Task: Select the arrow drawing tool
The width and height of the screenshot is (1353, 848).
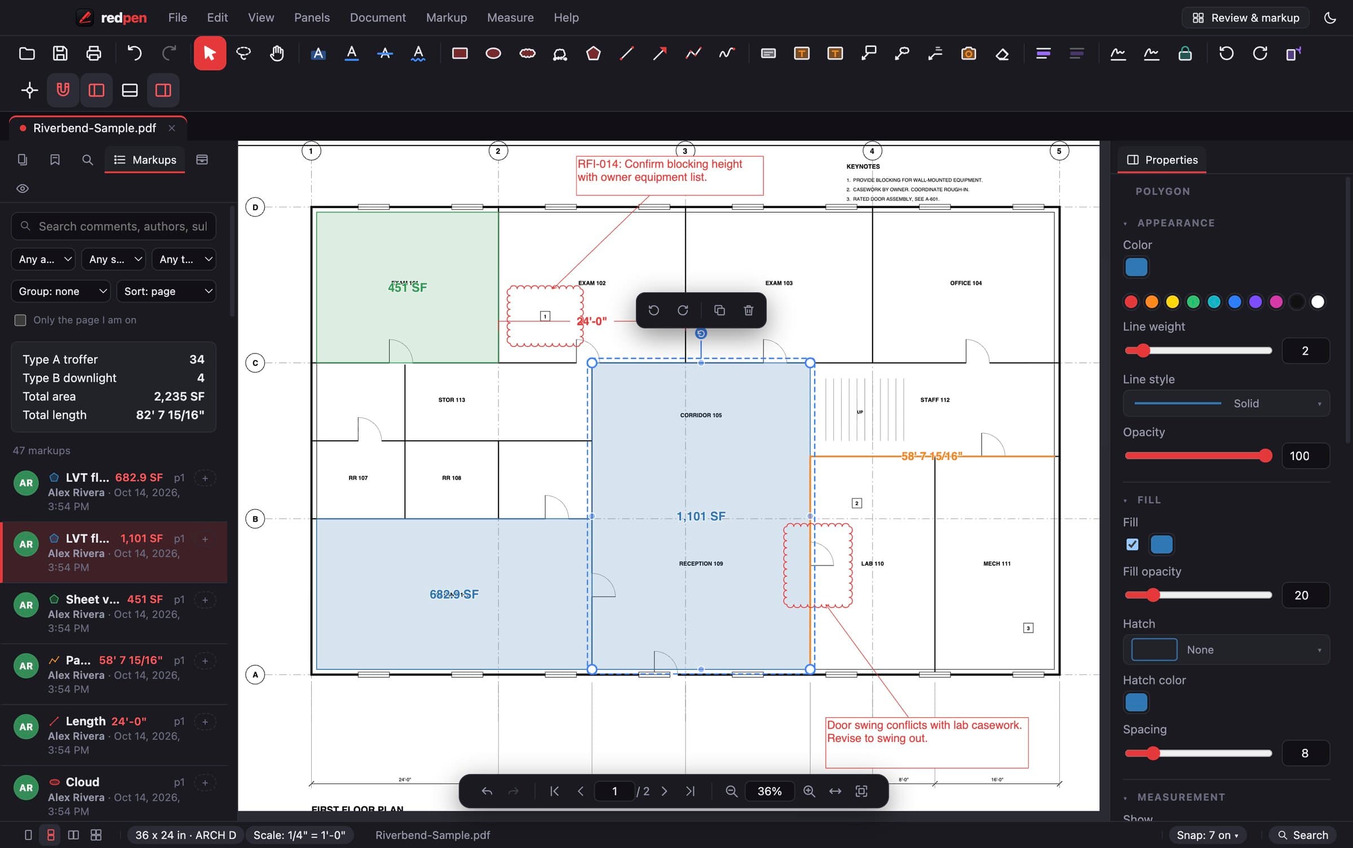Action: pyautogui.click(x=660, y=54)
